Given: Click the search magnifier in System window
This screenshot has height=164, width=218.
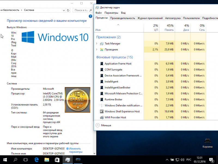Looking at the screenshot, I should click(91, 10).
